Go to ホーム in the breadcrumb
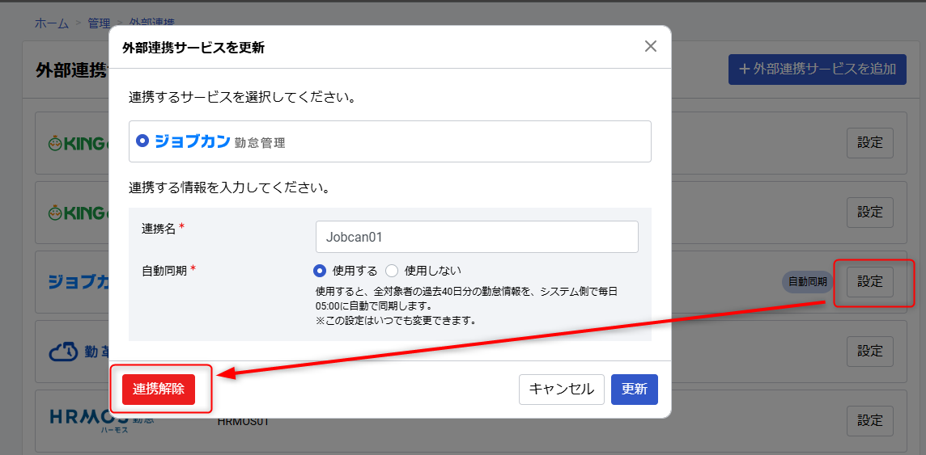This screenshot has height=455, width=926. 51,23
